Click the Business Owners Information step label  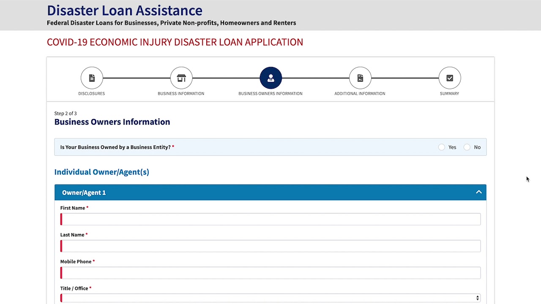tap(270, 93)
